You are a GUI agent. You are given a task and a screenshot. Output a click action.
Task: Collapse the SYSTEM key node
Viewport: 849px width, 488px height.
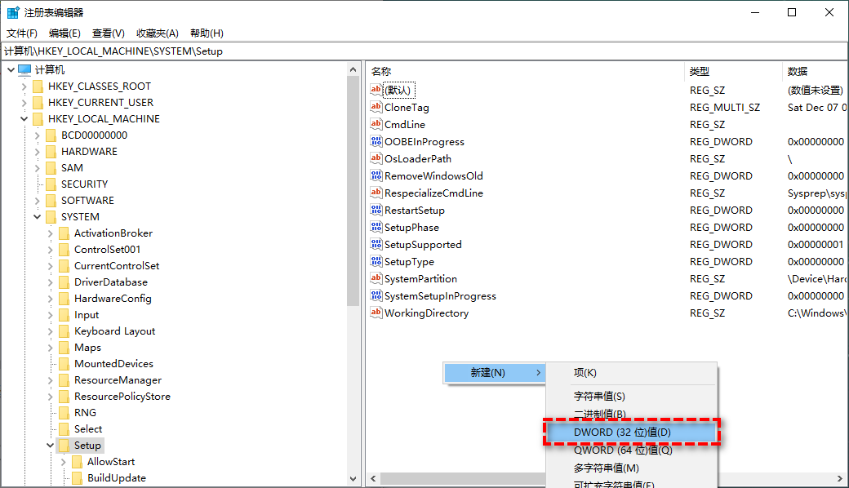[x=38, y=216]
